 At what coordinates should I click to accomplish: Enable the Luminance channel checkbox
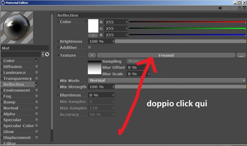click(x=37, y=72)
